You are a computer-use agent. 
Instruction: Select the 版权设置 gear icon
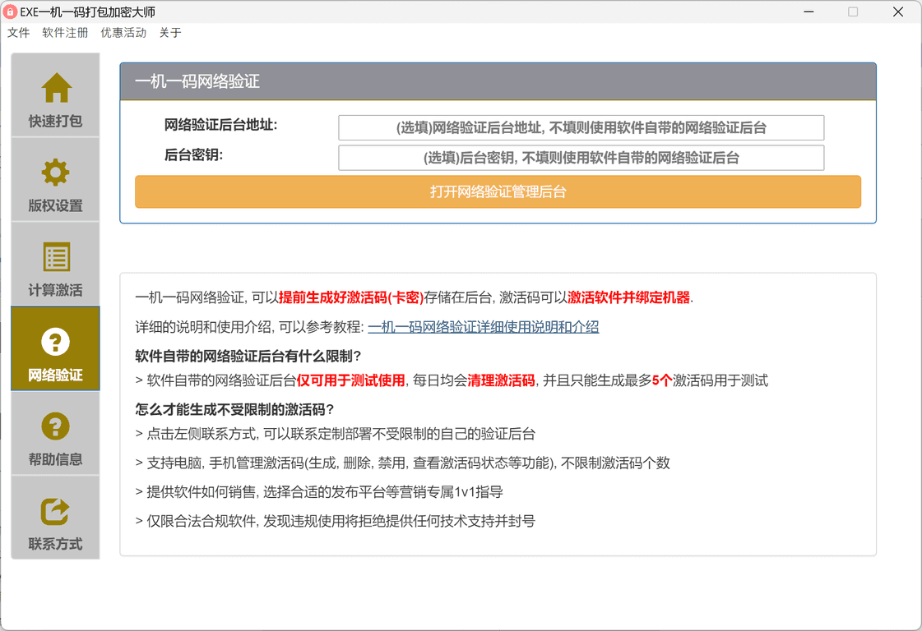click(55, 173)
